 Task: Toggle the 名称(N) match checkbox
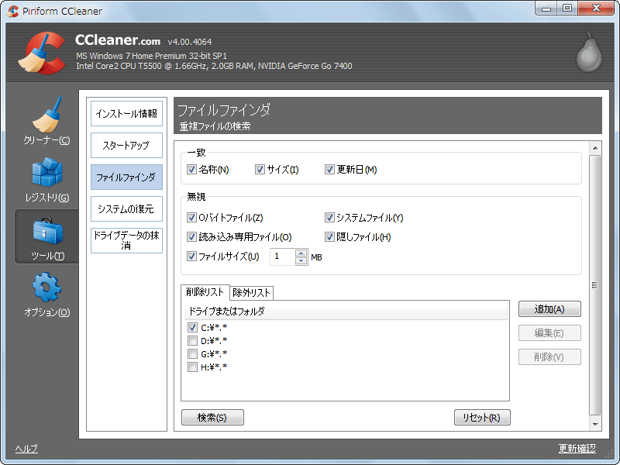pyautogui.click(x=191, y=170)
